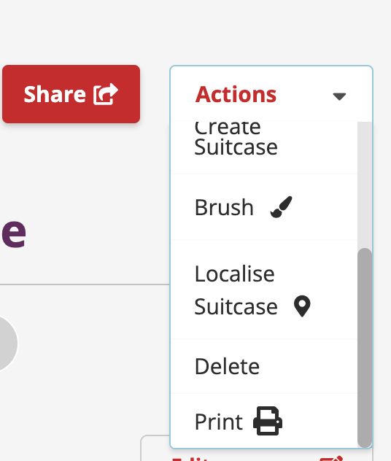
Task: Click the paintbrush icon
Action: [282, 207]
